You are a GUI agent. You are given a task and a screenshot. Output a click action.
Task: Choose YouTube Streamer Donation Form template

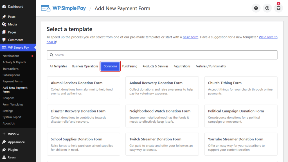(241, 144)
